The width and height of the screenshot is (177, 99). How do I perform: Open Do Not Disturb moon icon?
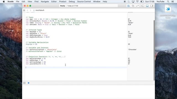(129, 1)
